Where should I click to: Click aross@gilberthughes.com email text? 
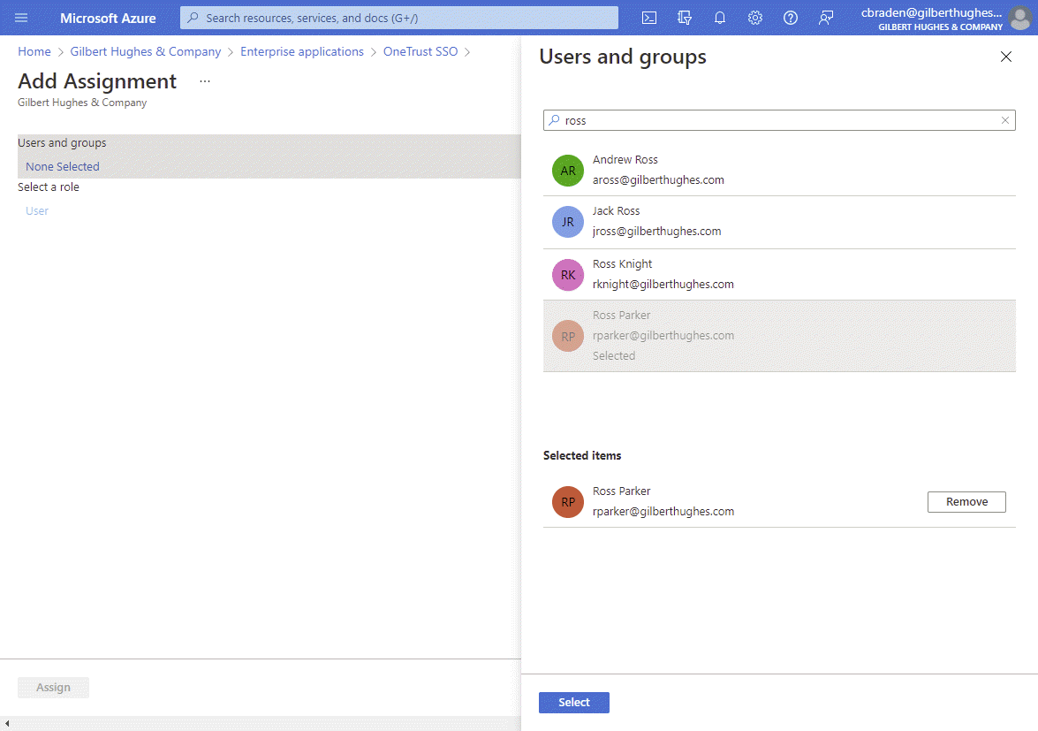[x=658, y=180]
